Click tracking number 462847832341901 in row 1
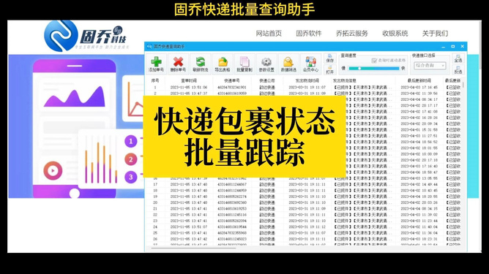Screen dimensions: 489x274 [x=232, y=87]
